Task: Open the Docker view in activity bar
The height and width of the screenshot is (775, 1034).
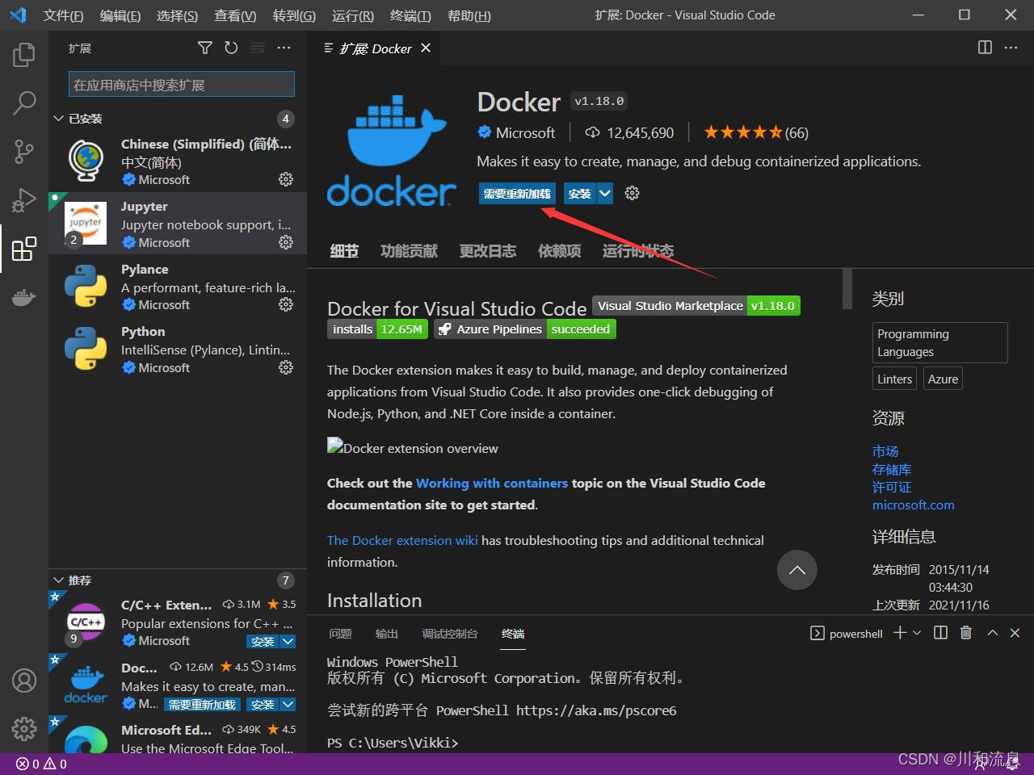Action: pos(24,296)
